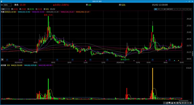Refresh the chart with the circular arrow icon
This screenshot has height=105, width=194.
[x=185, y=103]
